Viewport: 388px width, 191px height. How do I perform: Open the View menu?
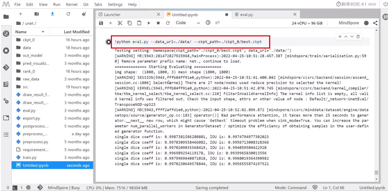(x=43, y=5)
